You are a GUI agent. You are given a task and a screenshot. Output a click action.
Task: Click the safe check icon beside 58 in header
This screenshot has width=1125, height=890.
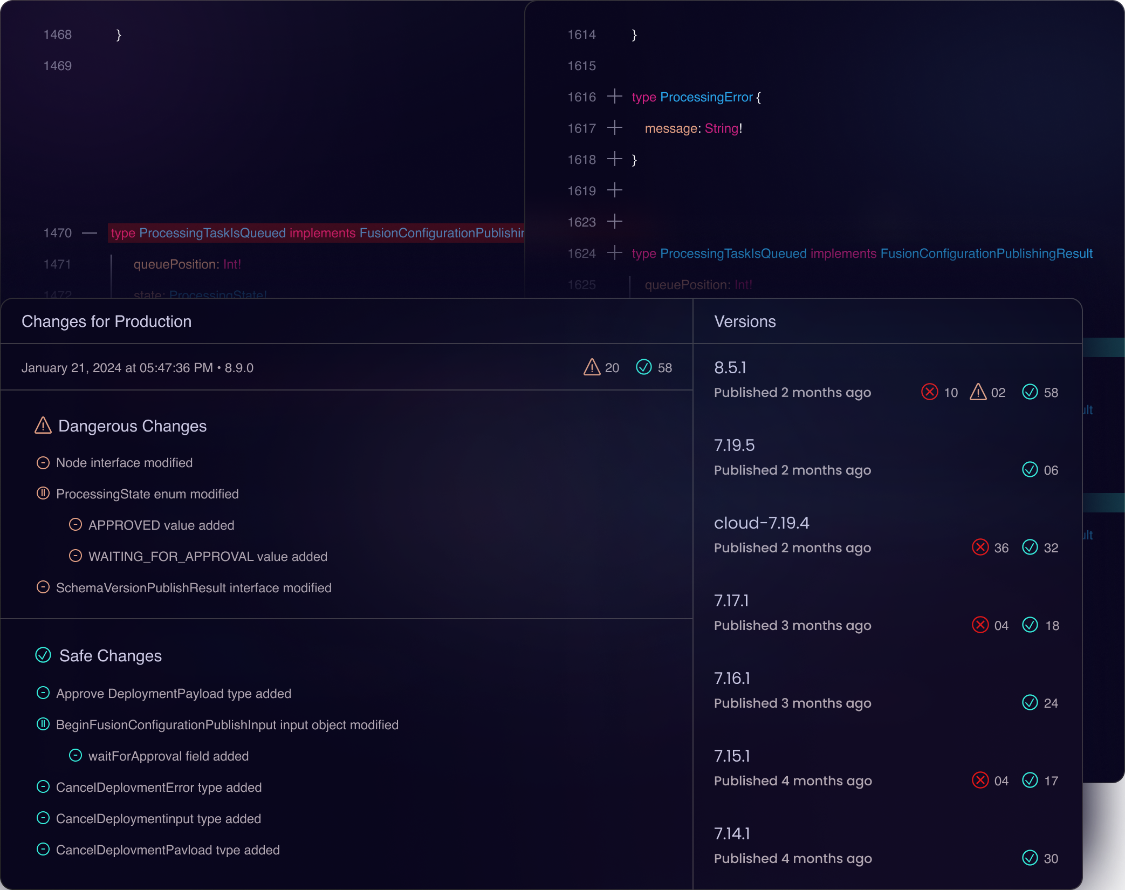[x=643, y=367]
